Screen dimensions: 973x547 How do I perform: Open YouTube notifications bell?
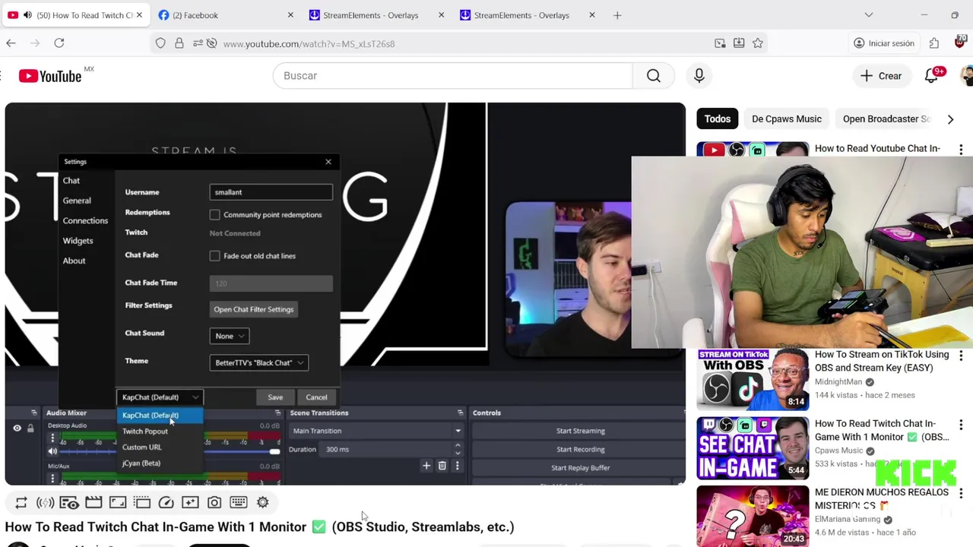pyautogui.click(x=931, y=76)
